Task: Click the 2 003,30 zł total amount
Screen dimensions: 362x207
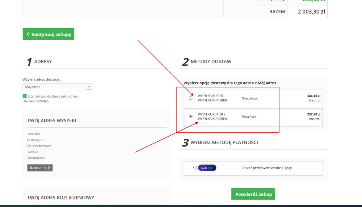Action: click(311, 12)
